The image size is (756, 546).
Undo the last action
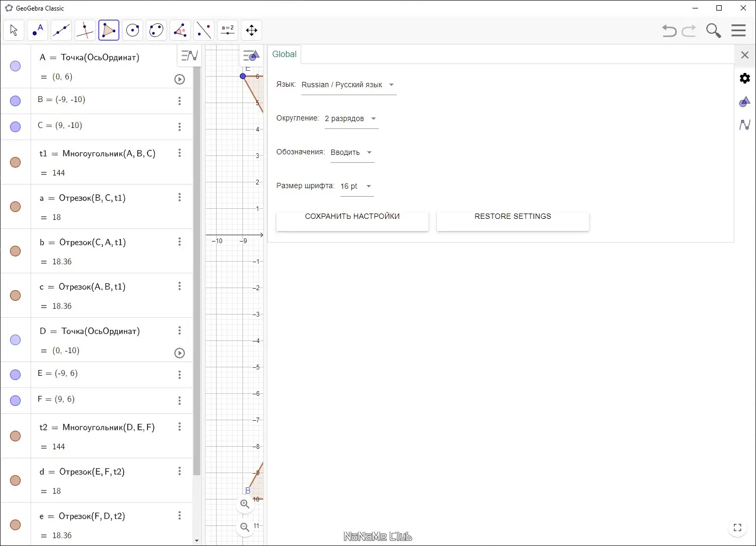(669, 31)
